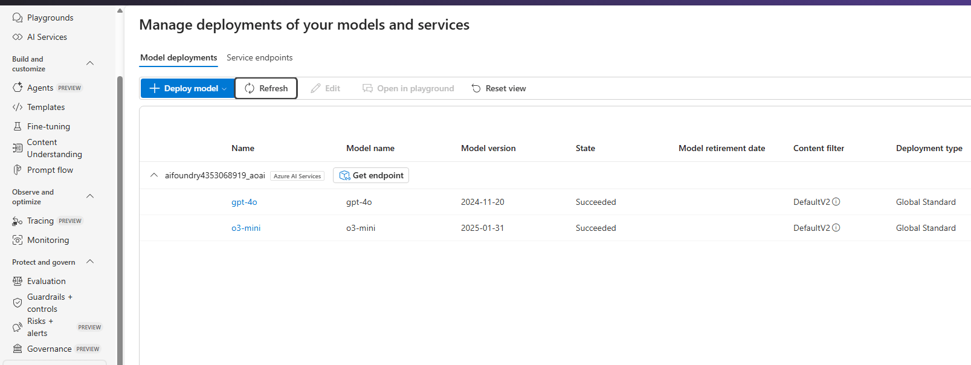Click the Risks + alerts icon
The width and height of the screenshot is (971, 365).
[18, 327]
